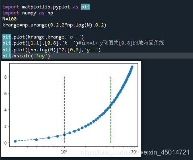Image resolution: width=193 pixels, height=160 pixels.
Task: Click the code line 'import matplotlib.pyplot as plt'
Action: click(x=46, y=7)
